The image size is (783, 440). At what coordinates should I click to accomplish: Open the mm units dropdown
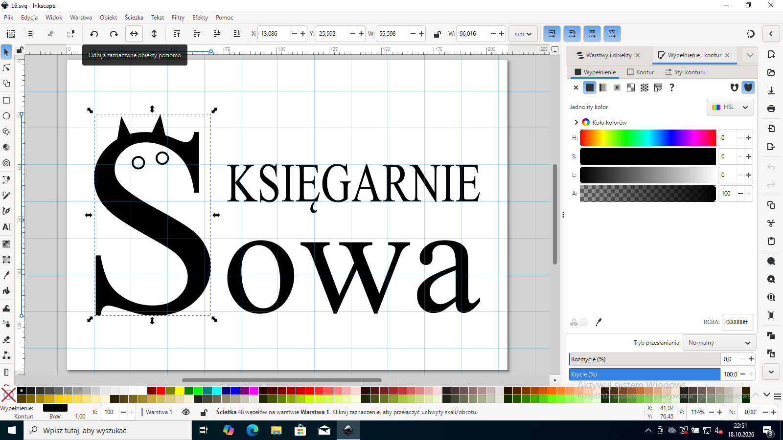[x=523, y=34]
